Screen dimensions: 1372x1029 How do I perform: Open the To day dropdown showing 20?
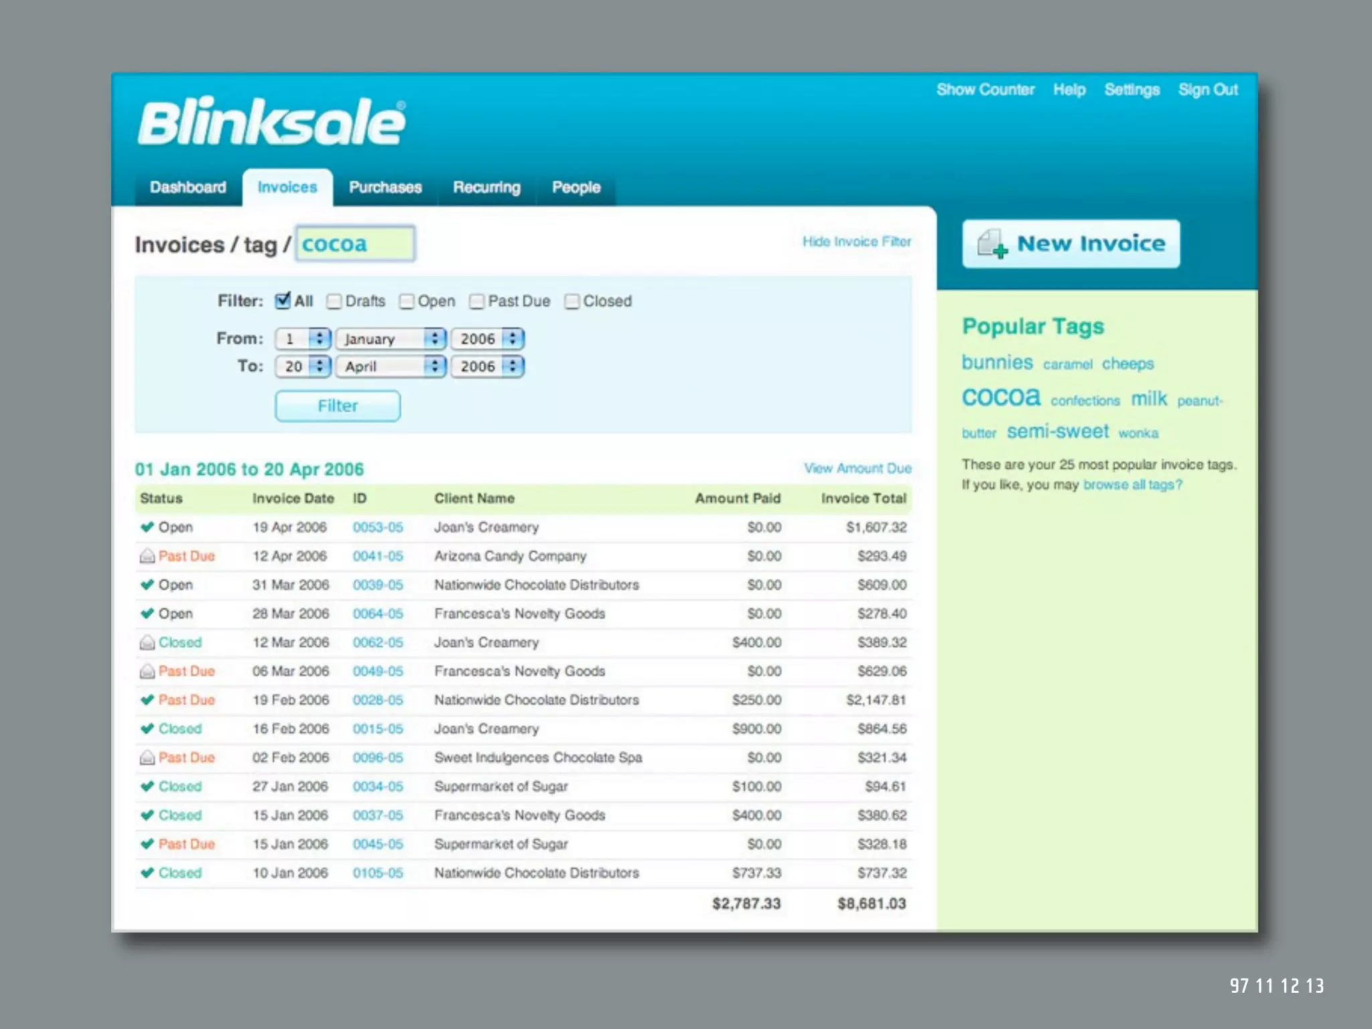tap(302, 366)
